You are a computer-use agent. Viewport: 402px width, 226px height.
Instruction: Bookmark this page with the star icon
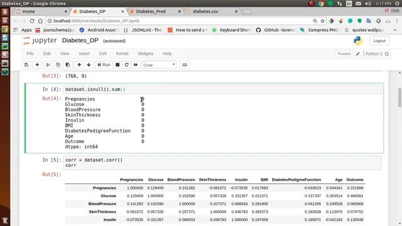(x=322, y=21)
